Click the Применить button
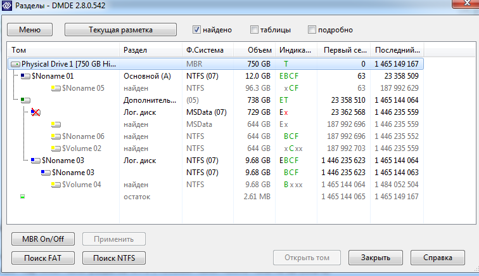 [114, 239]
